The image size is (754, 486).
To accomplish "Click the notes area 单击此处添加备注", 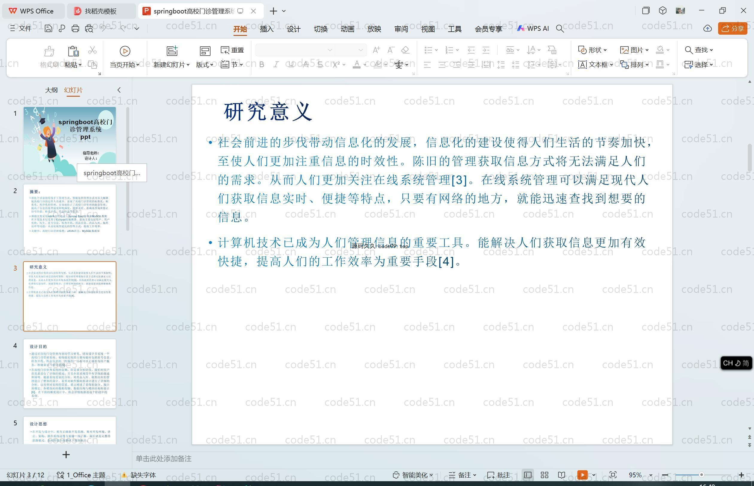I will [164, 459].
